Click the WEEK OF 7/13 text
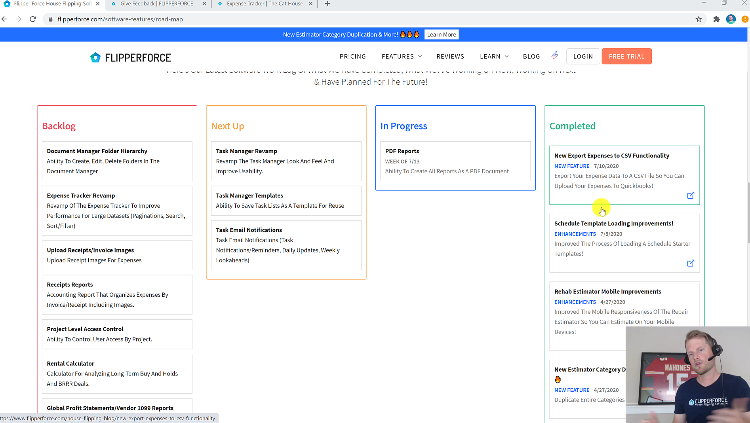The height and width of the screenshot is (423, 750). tap(402, 161)
